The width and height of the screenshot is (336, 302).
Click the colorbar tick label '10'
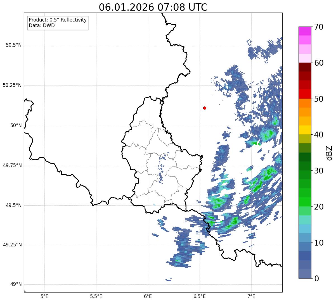click(319, 242)
